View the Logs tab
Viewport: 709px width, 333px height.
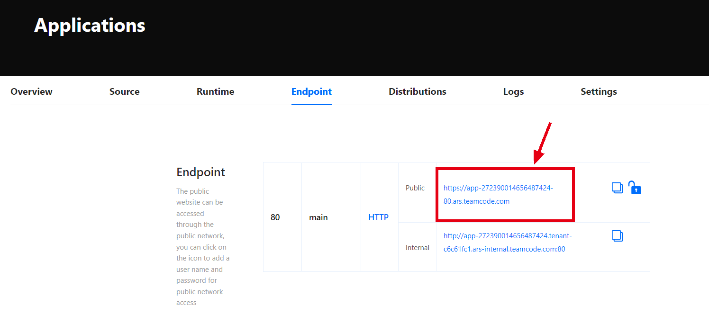(513, 91)
